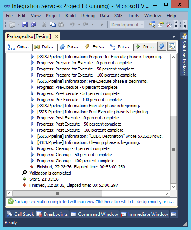
Task: Click the blue cube icon right of the Progress tab
Action: [162, 46]
